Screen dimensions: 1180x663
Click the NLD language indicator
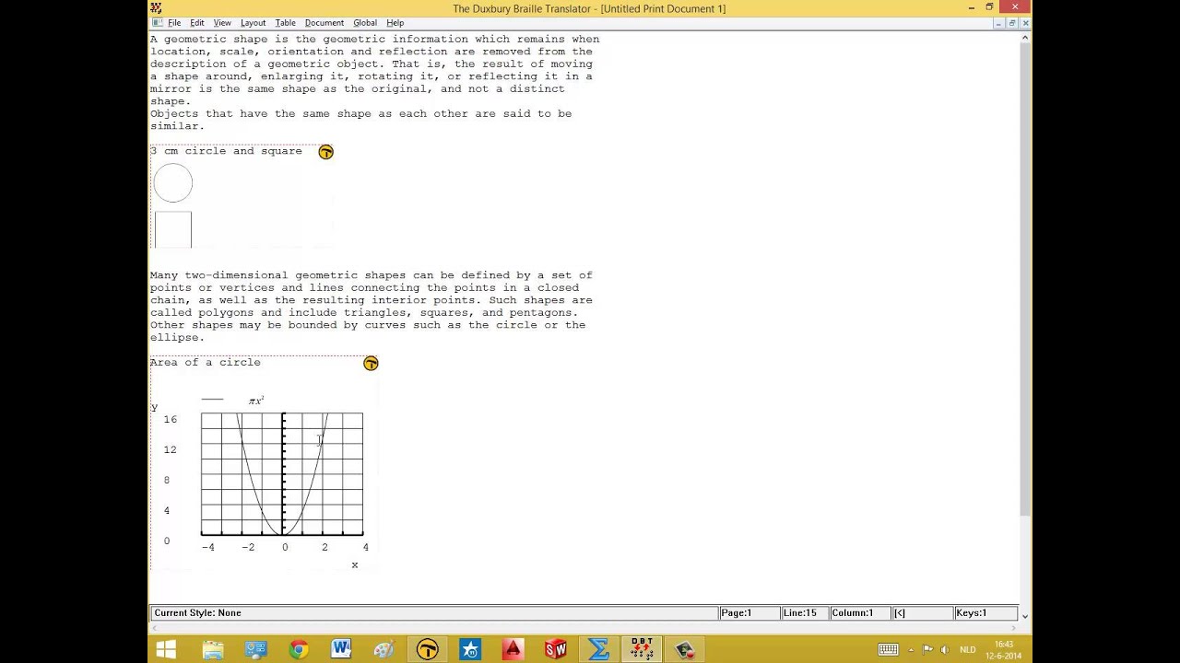967,649
